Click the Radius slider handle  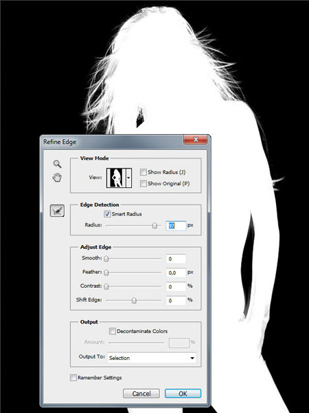pos(154,226)
